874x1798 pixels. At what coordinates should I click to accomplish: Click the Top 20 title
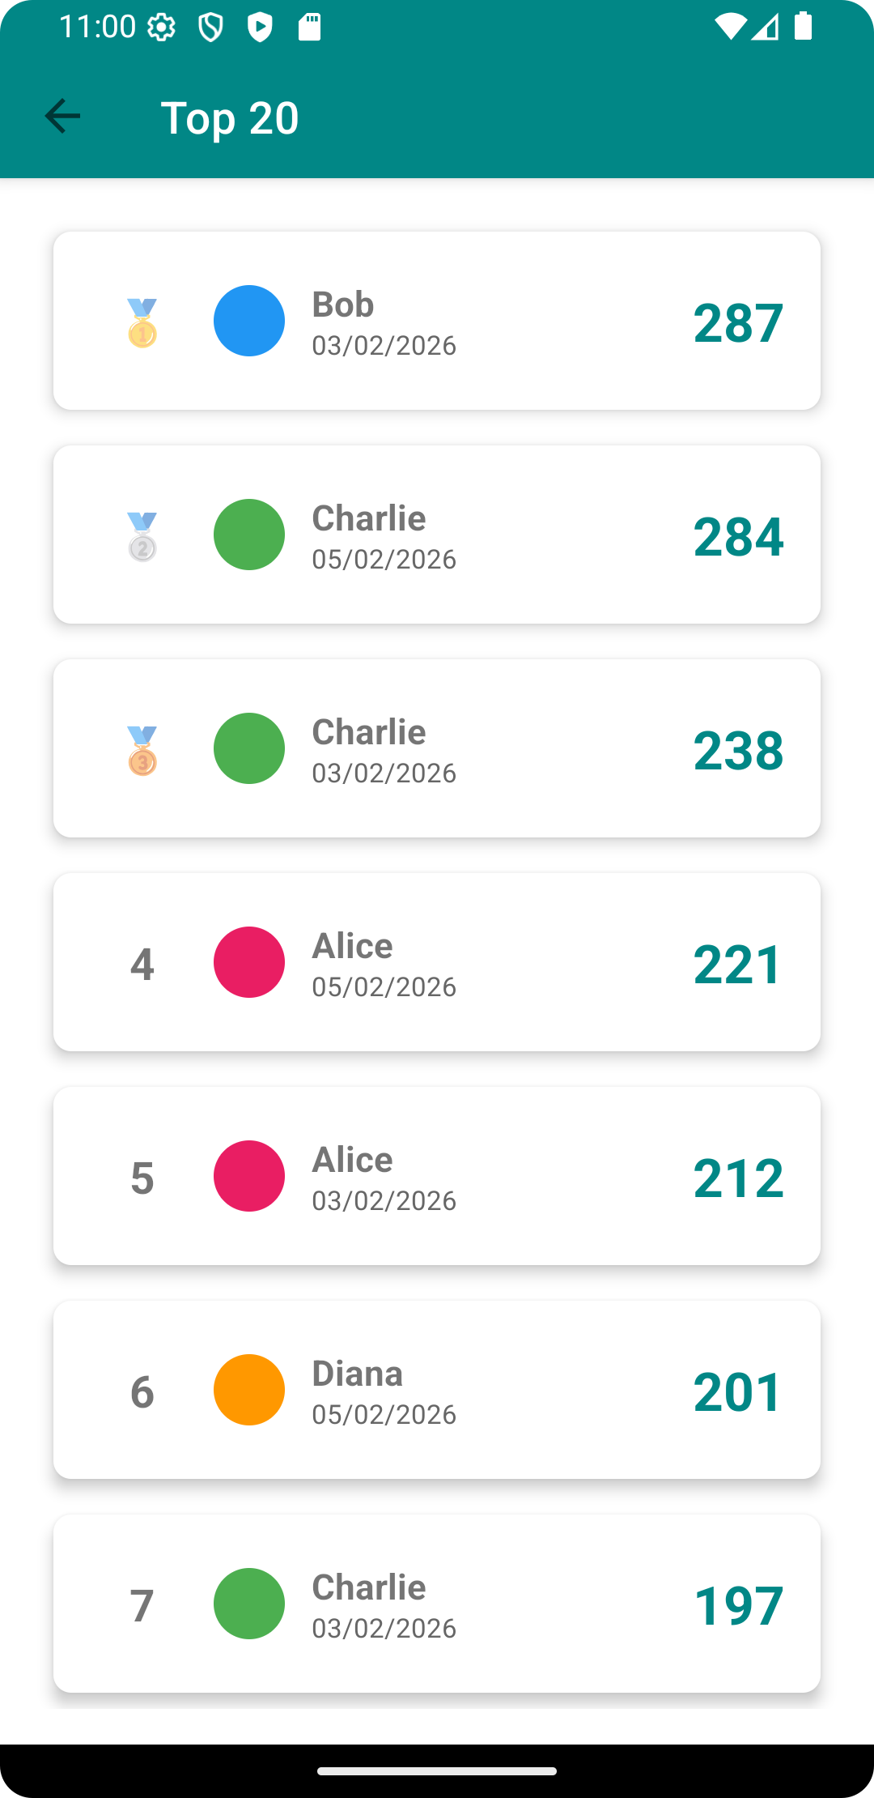point(230,117)
